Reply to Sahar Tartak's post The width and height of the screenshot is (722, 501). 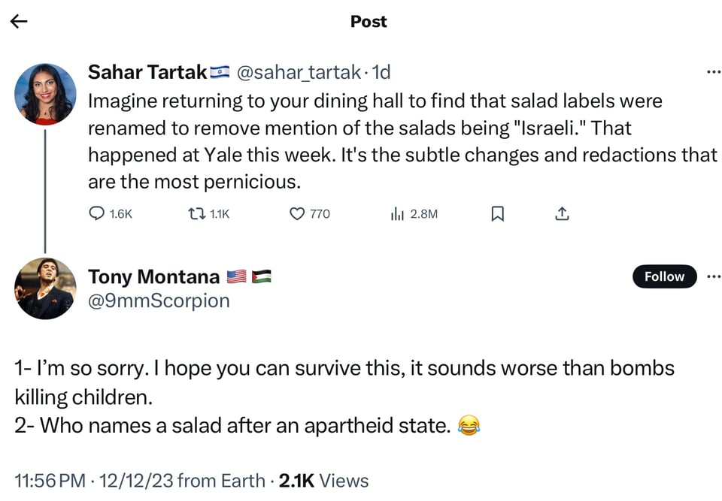point(98,214)
